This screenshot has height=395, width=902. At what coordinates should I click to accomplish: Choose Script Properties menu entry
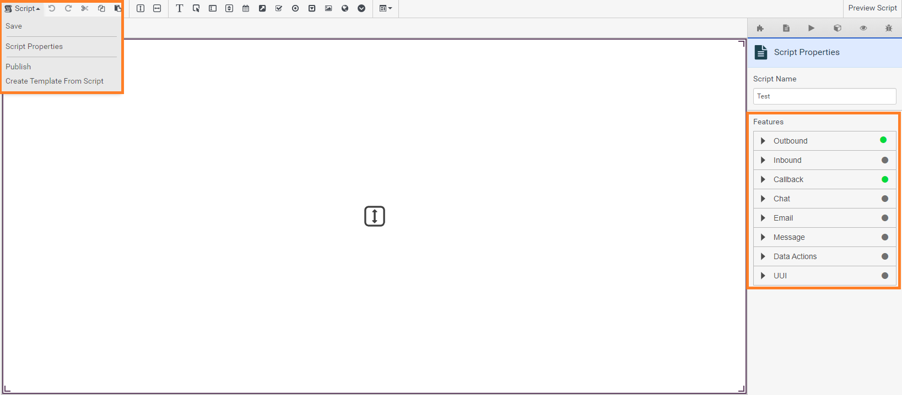coord(34,46)
